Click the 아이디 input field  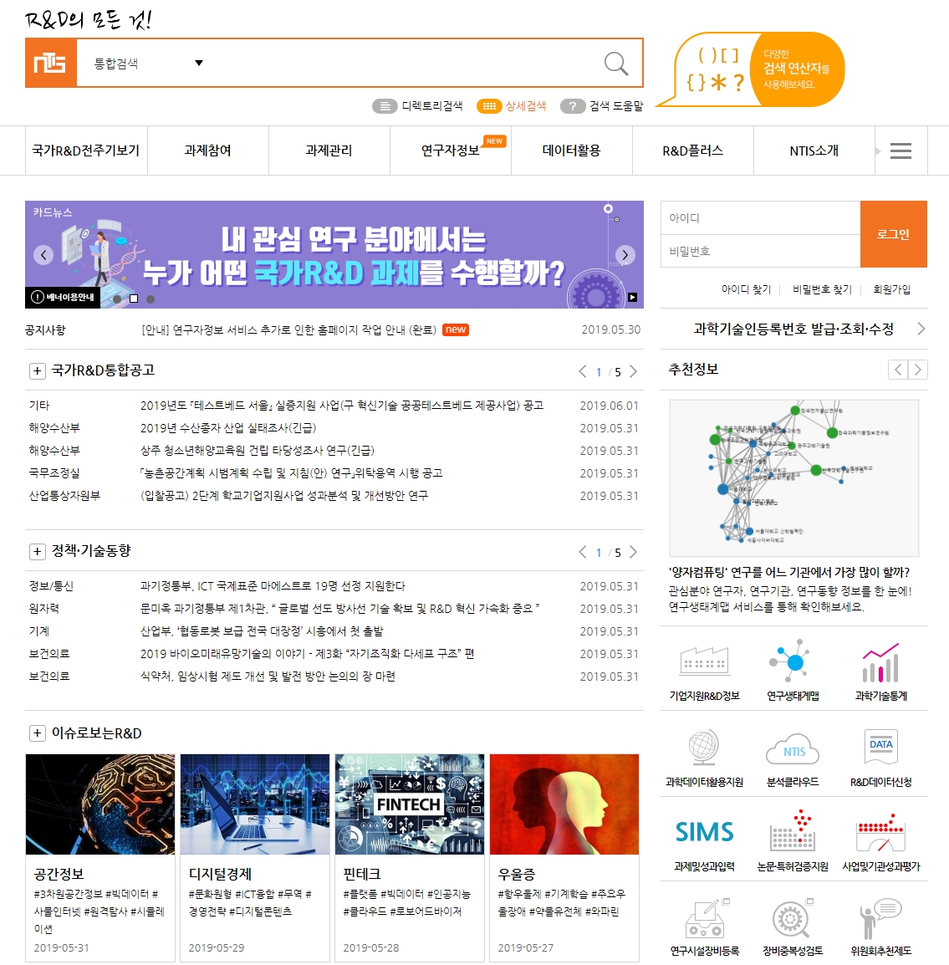(x=760, y=218)
